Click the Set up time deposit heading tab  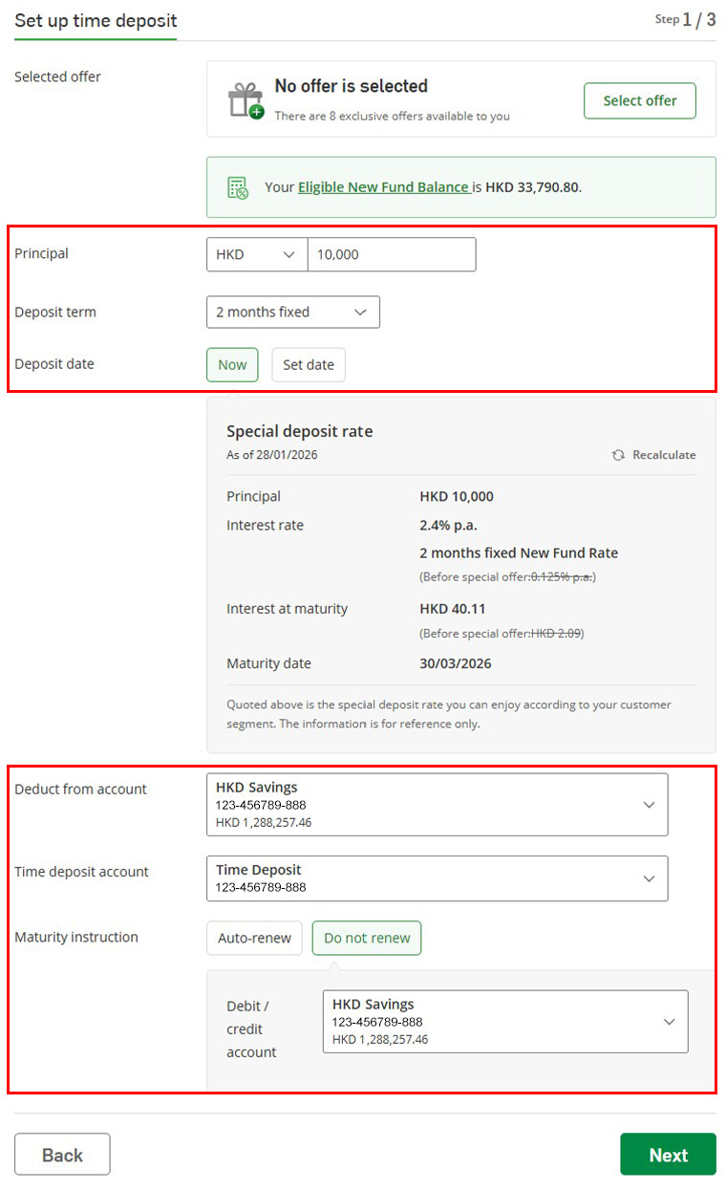(x=96, y=20)
